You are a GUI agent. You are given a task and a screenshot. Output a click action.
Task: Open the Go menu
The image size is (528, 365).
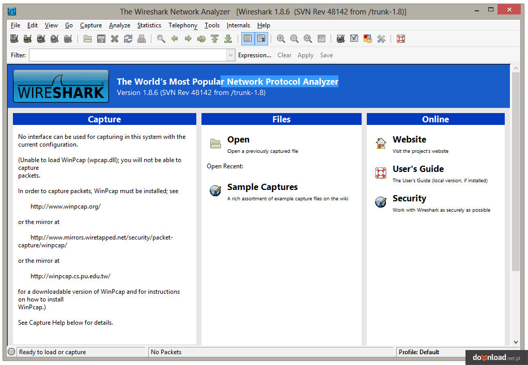(x=69, y=25)
